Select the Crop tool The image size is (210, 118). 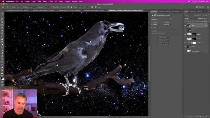[x=2, y=25]
